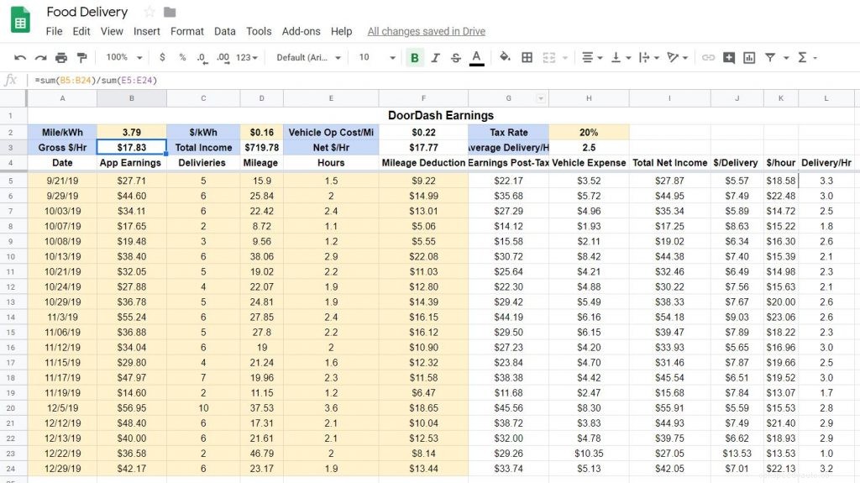The height and width of the screenshot is (483, 860).
Task: Print the spreadsheet using the printer icon
Action: pyautogui.click(x=61, y=57)
